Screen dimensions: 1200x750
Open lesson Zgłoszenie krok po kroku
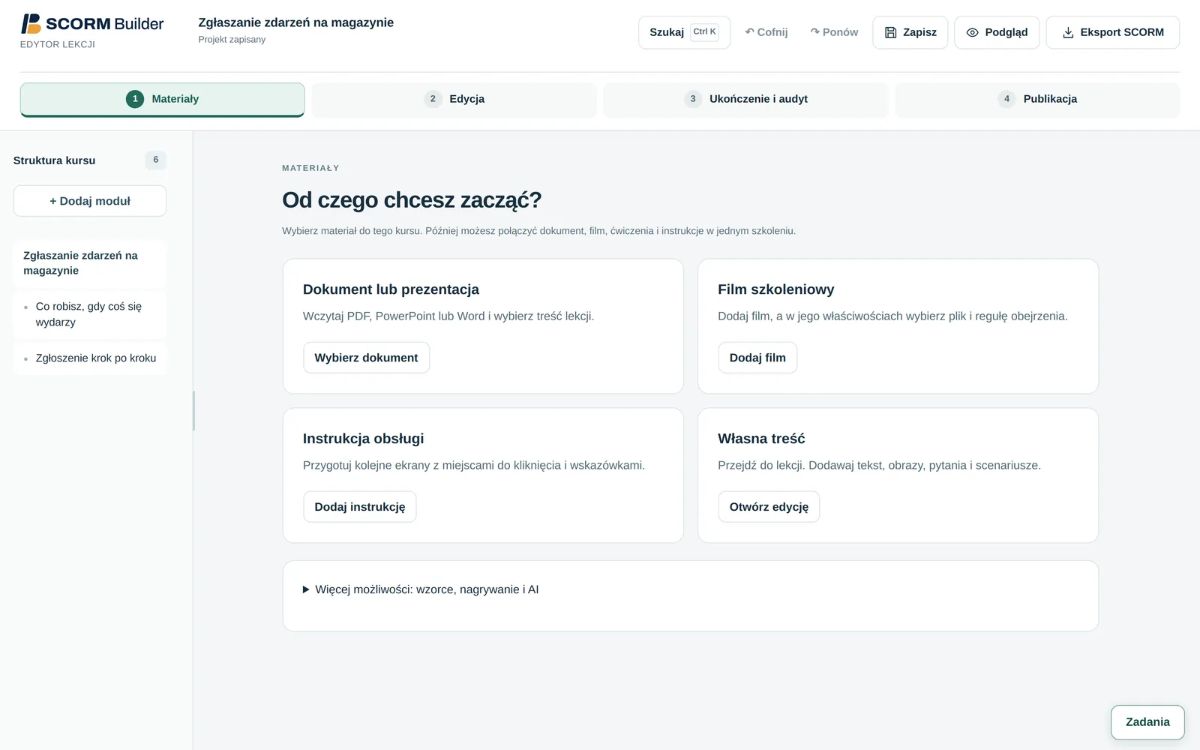tap(90, 358)
